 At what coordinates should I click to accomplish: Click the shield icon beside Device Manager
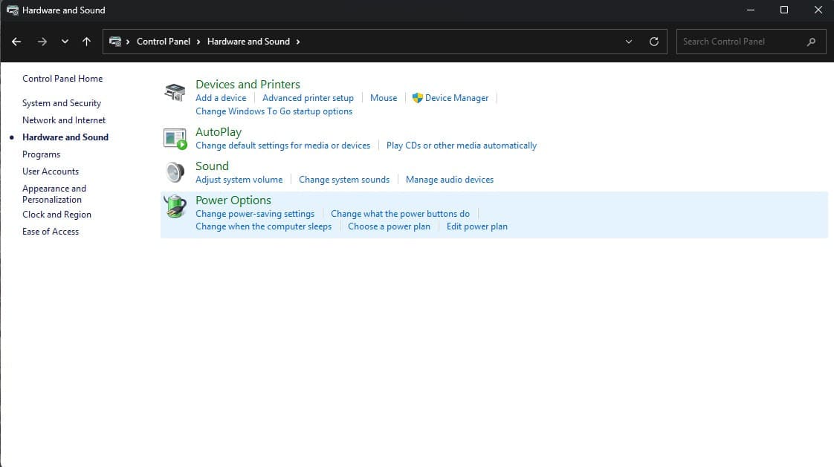[x=418, y=98]
